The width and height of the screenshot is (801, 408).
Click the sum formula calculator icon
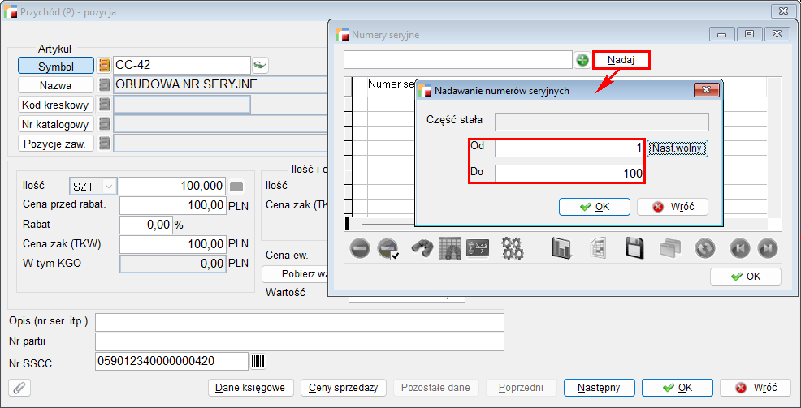click(478, 248)
